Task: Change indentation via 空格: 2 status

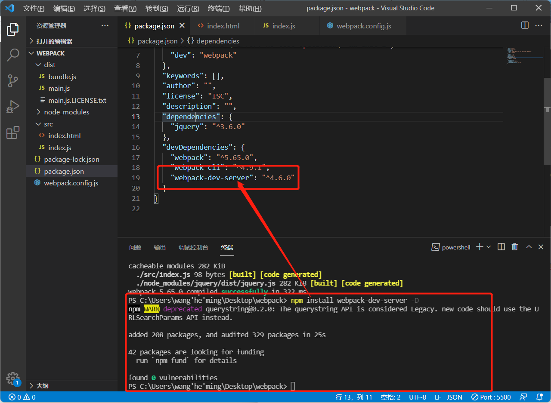Action: point(391,397)
